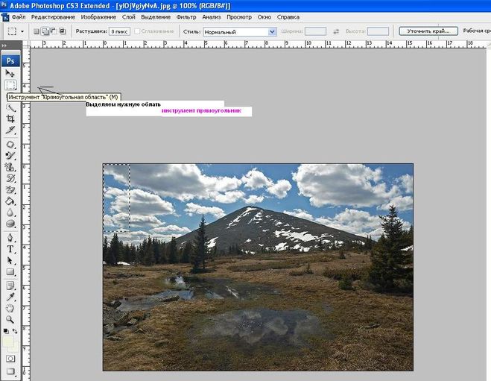The image size is (491, 381).
Task: Open the Окно menu
Action: [x=264, y=17]
